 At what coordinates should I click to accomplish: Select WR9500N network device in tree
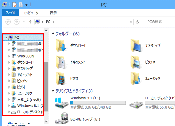point(26,56)
